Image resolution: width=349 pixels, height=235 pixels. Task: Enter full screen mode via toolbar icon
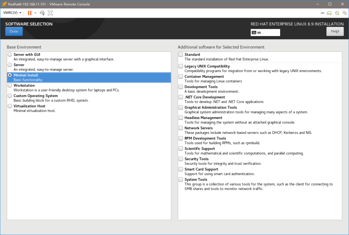point(50,13)
